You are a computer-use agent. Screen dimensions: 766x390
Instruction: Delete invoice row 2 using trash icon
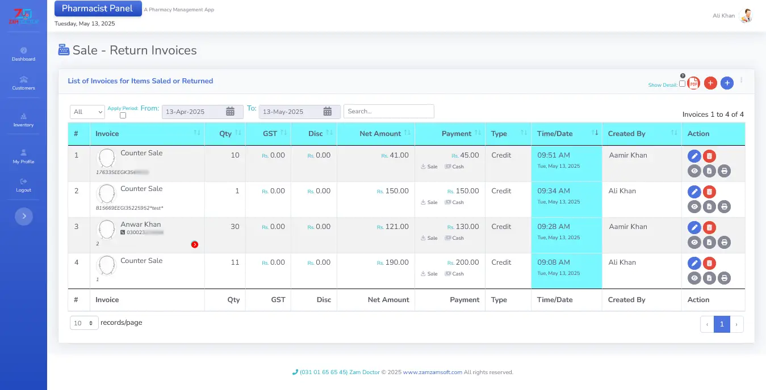[709, 192]
